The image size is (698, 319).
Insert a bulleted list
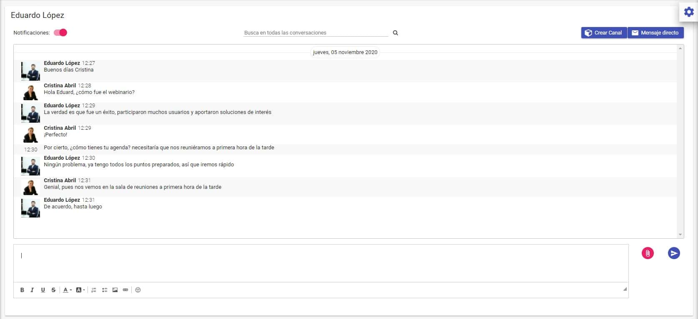click(x=105, y=290)
